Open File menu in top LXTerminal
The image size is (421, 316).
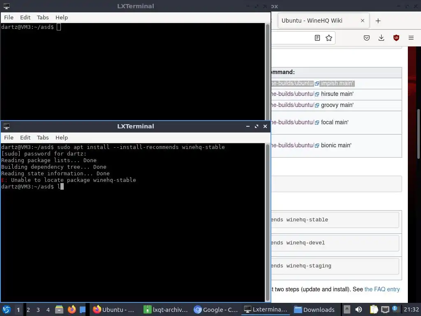(9, 17)
